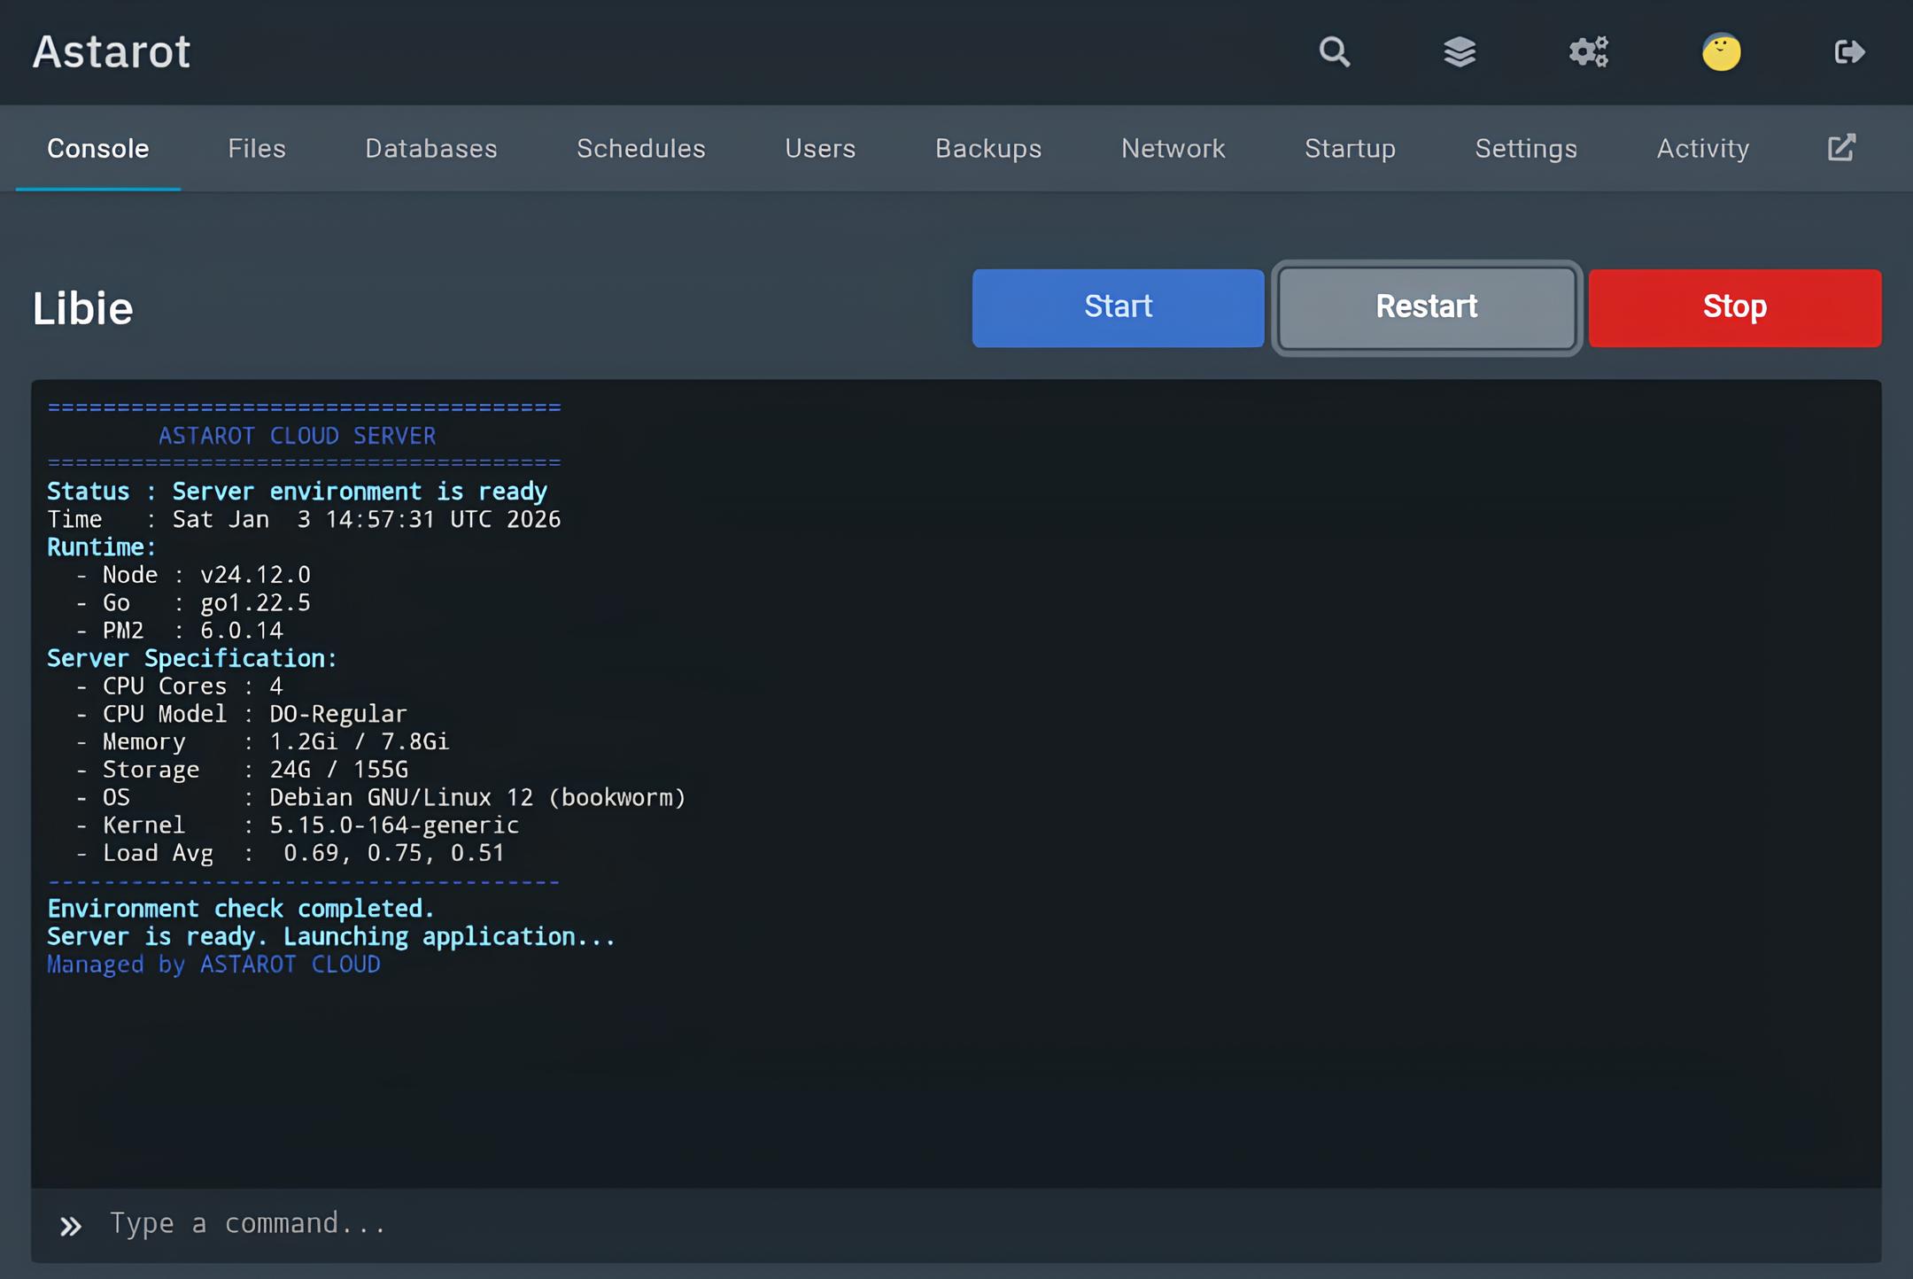The height and width of the screenshot is (1279, 1913).
Task: Switch to the Network tab
Action: (x=1173, y=148)
